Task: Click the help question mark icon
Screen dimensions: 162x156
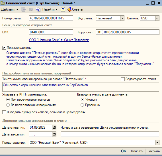Action: click(x=63, y=9)
